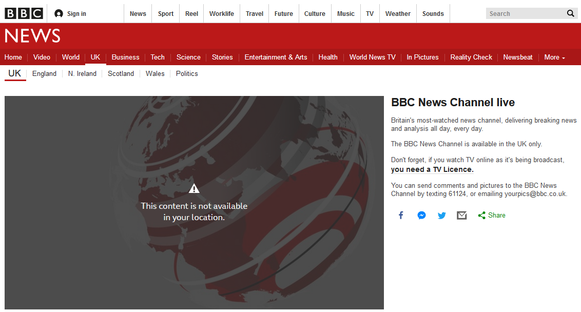Go to World News TV section
The width and height of the screenshot is (581, 312).
click(373, 57)
